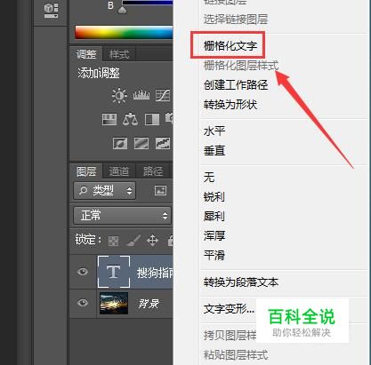Add a Levels adjustment layer
The width and height of the screenshot is (371, 365).
pos(141,95)
